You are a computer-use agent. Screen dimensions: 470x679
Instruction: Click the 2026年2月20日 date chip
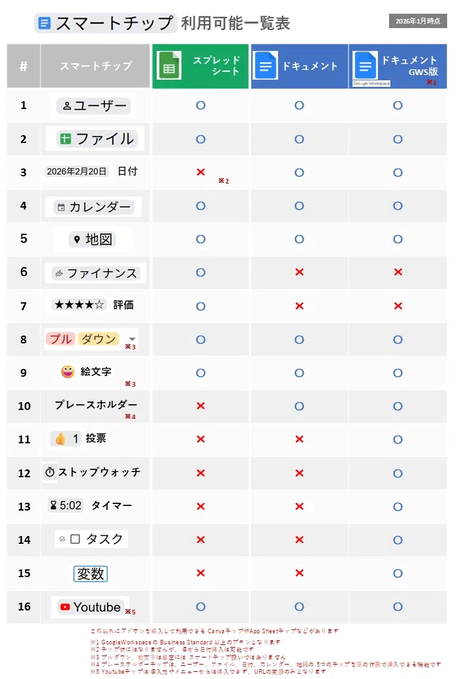[76, 172]
